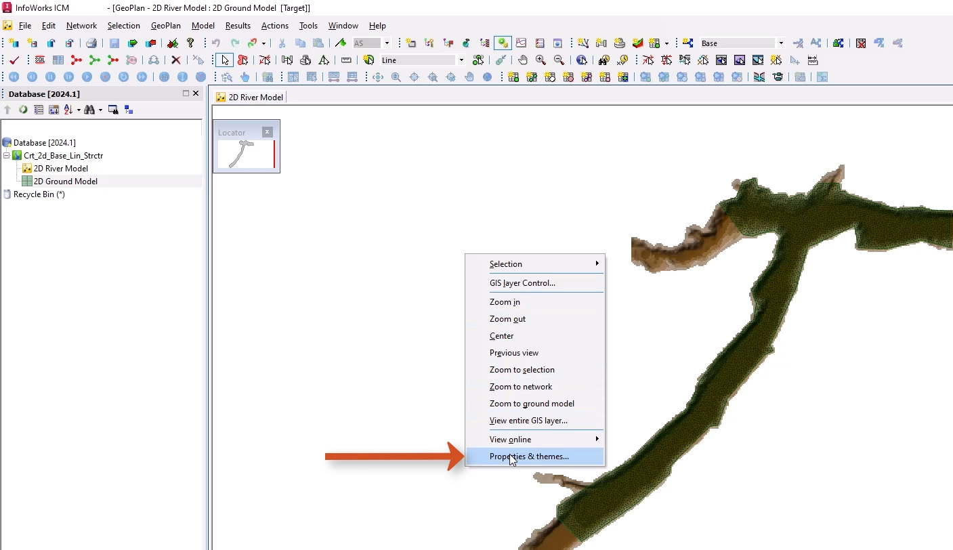Click the binoculars Find icon in GeoPlan toolbar

603,60
